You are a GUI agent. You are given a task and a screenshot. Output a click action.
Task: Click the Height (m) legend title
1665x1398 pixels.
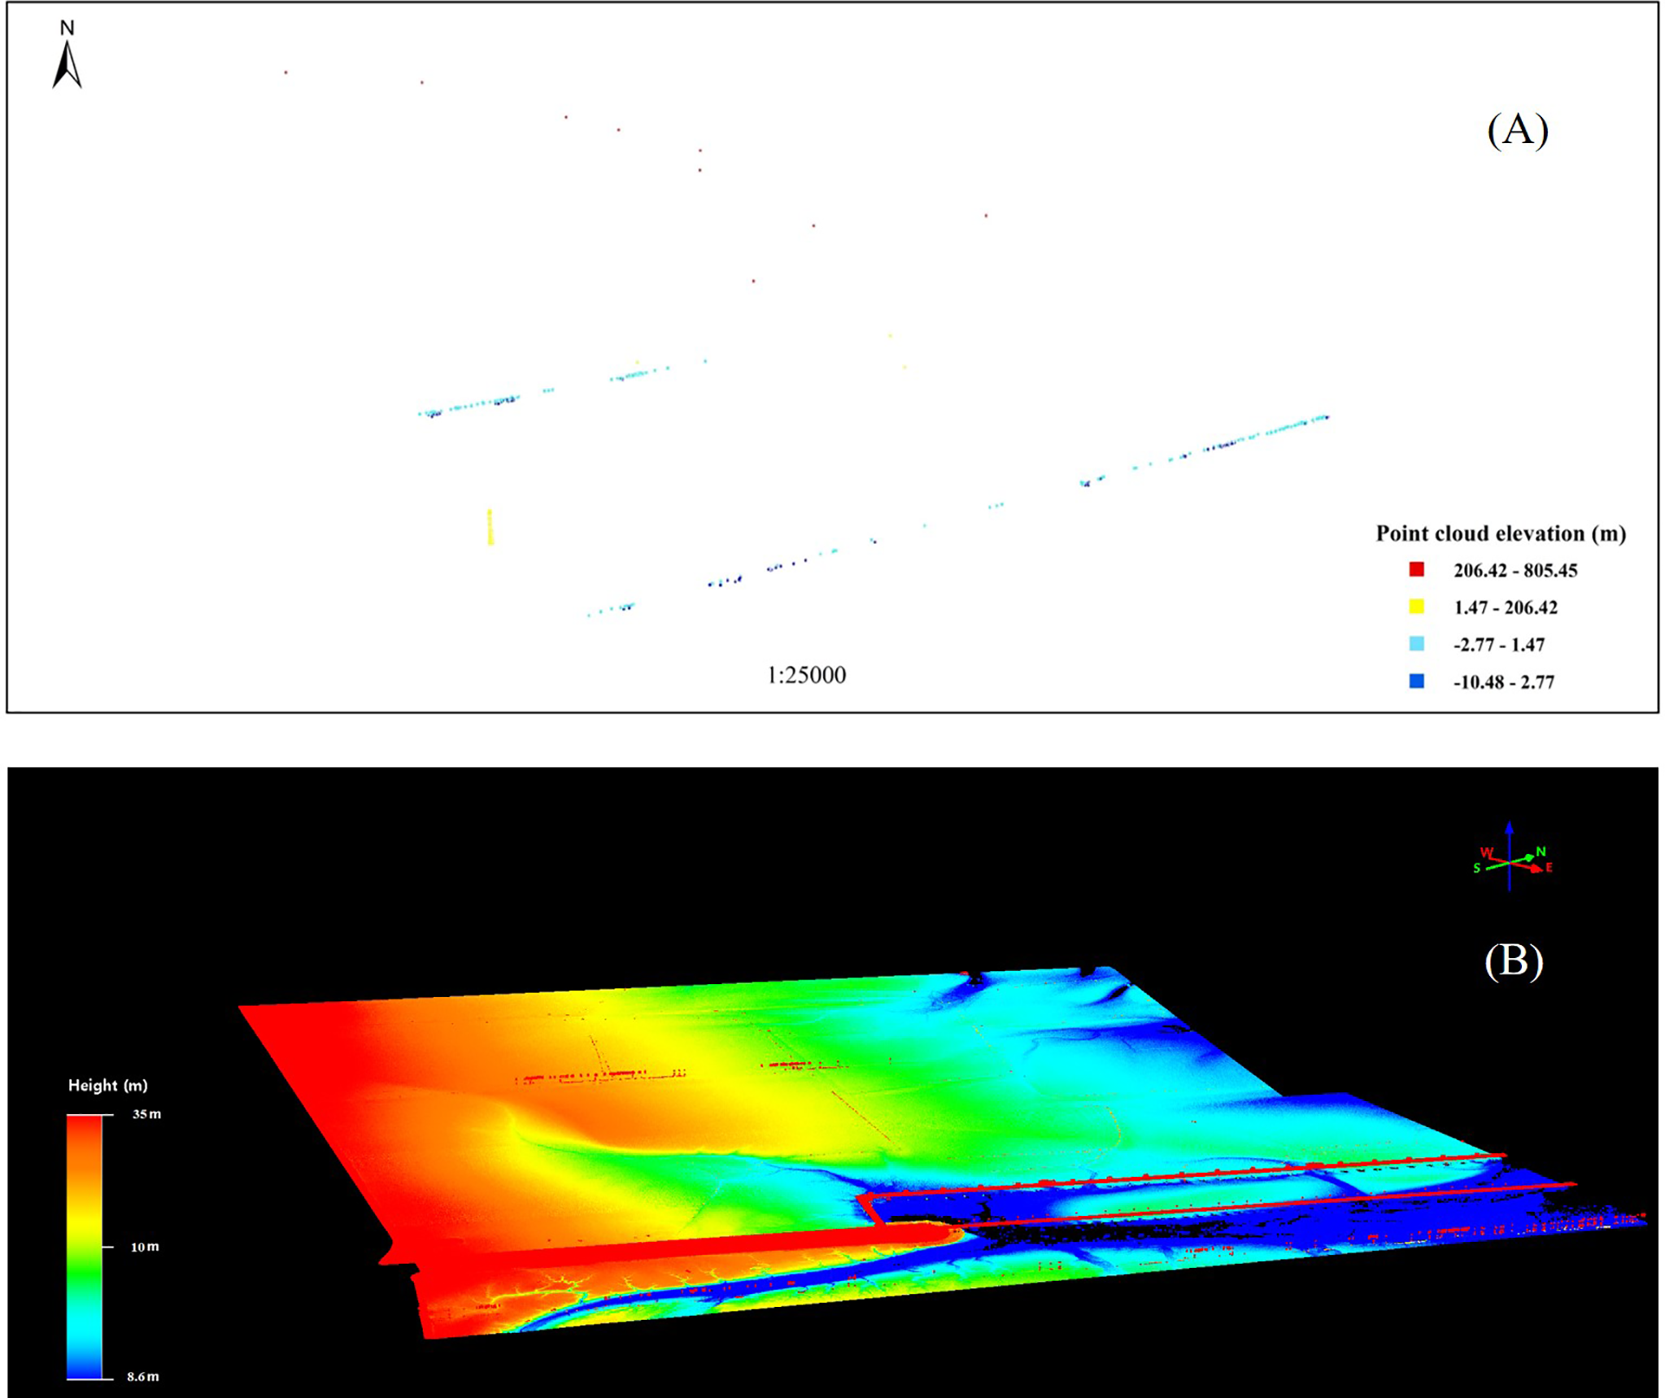point(107,1086)
